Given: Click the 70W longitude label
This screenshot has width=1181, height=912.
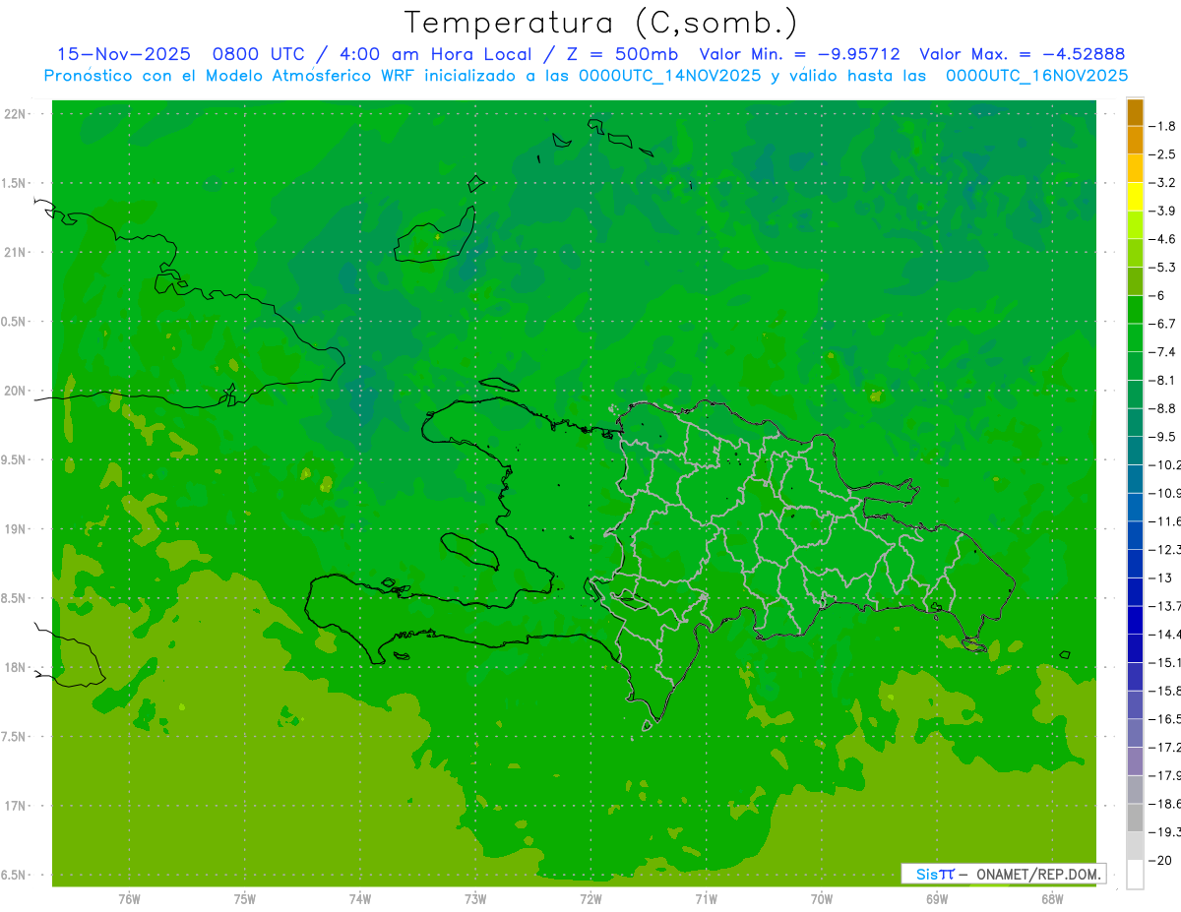Looking at the screenshot, I should (821, 898).
